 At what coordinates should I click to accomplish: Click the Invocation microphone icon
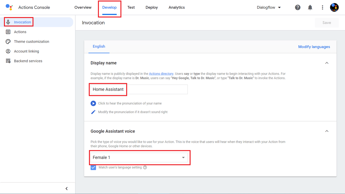(8, 22)
